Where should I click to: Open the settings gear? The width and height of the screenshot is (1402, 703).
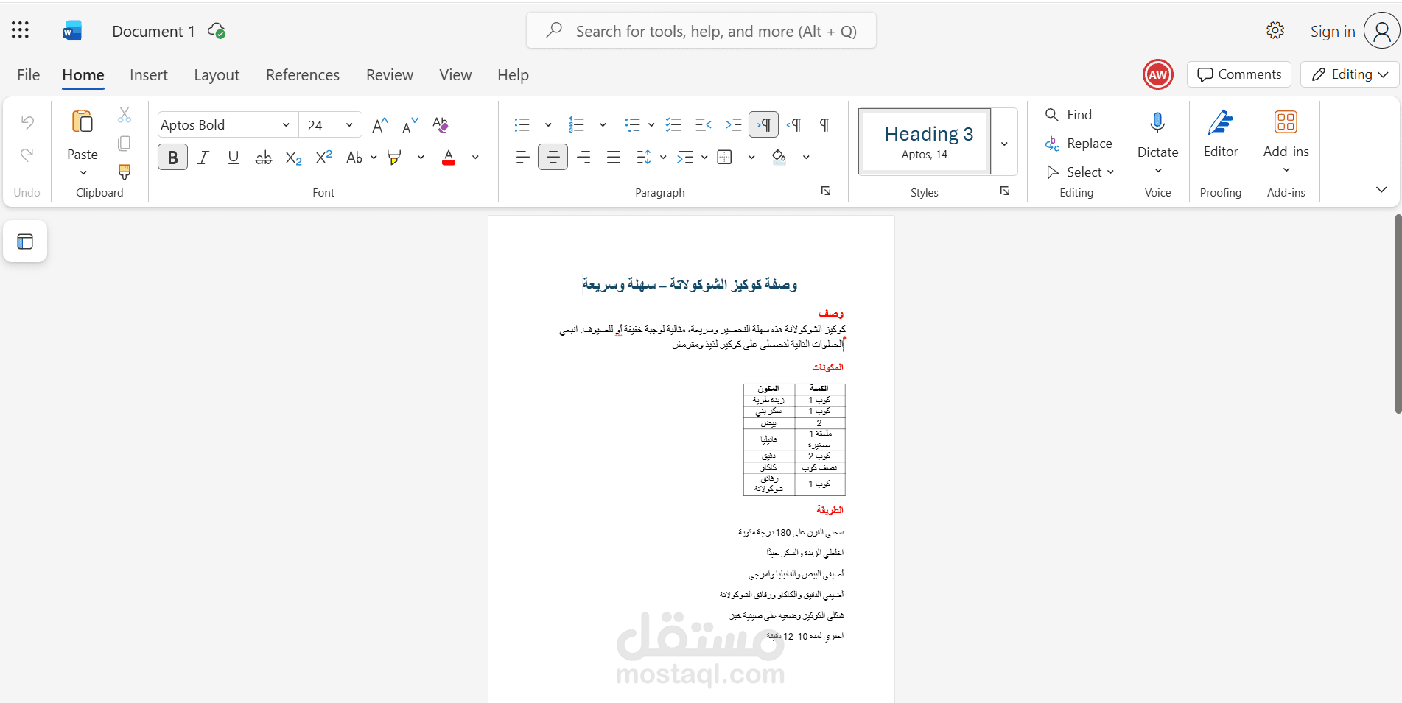coord(1275,30)
